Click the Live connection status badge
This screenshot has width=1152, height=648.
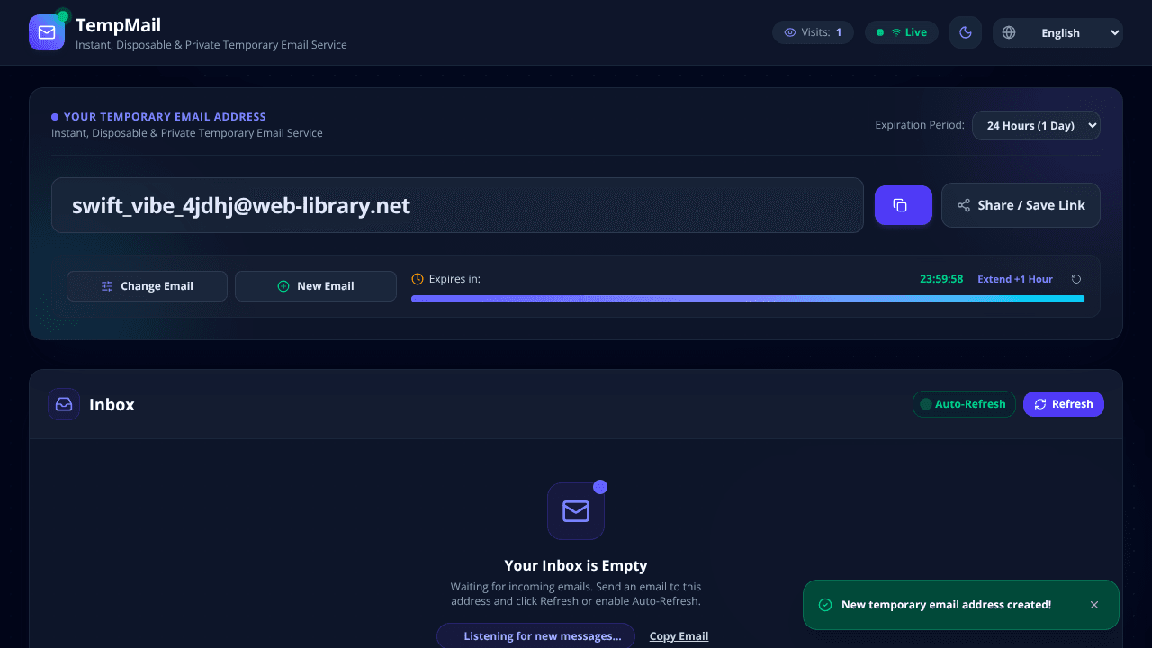tap(902, 32)
